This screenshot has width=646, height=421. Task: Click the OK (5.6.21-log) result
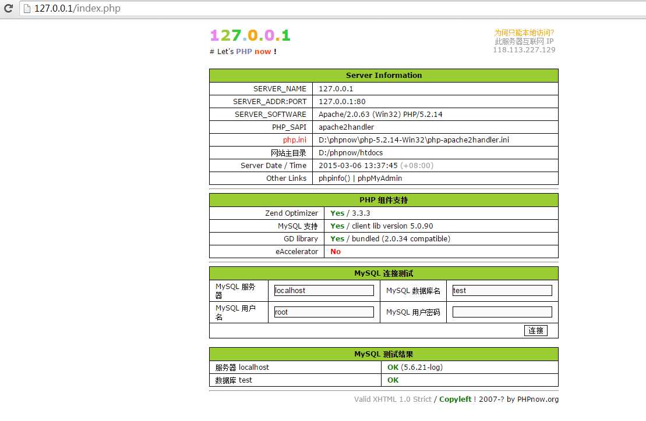point(415,367)
